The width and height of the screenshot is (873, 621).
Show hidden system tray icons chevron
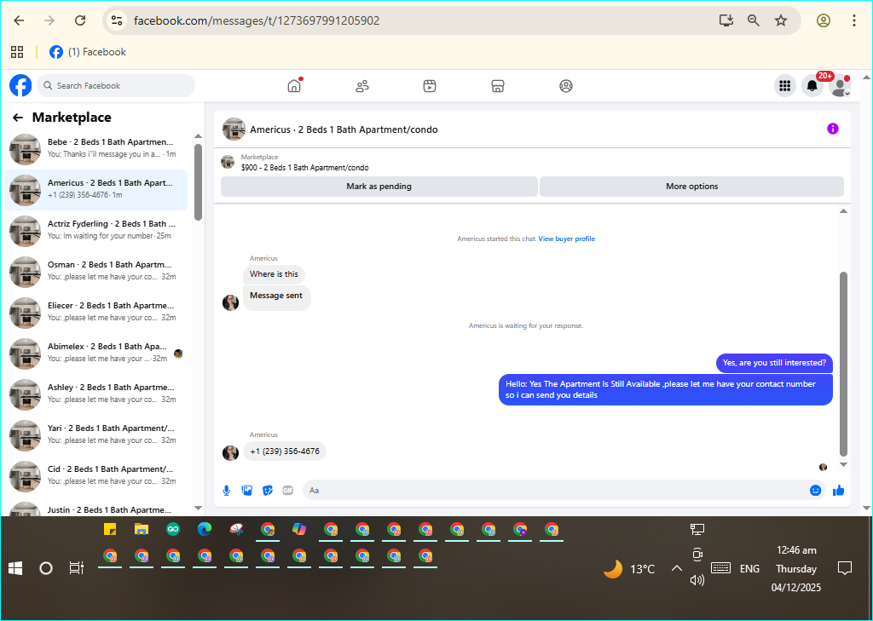(676, 568)
